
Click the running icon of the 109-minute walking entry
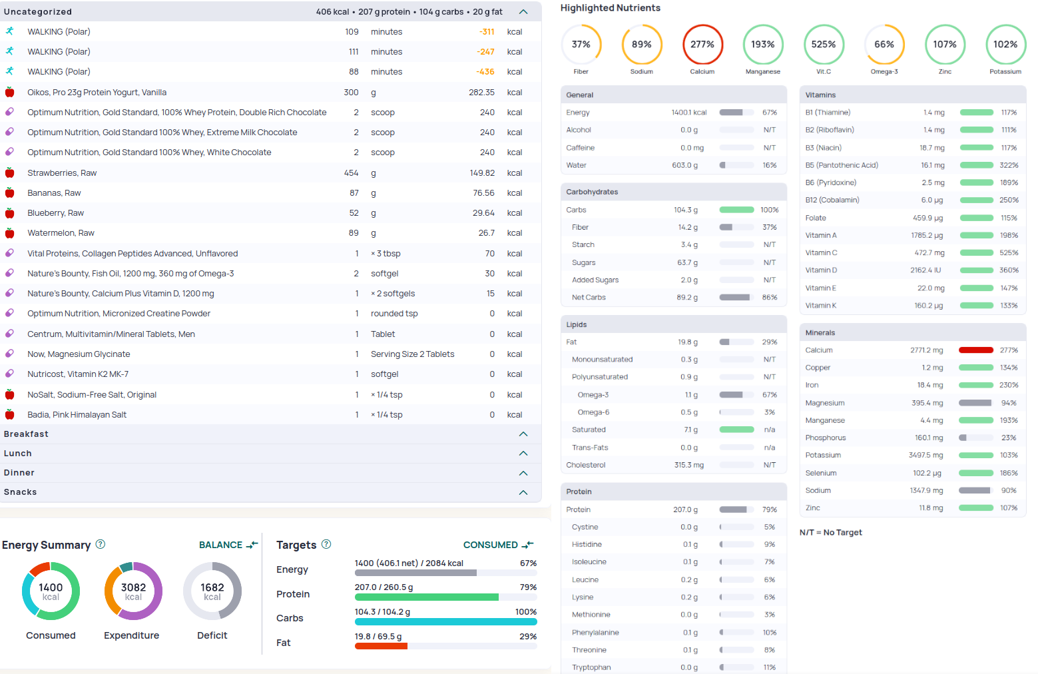coord(9,31)
